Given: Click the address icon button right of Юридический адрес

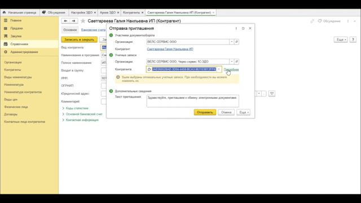Looking at the screenshot, I should point(272,94).
